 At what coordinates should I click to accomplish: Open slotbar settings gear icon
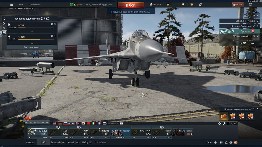click(219, 123)
